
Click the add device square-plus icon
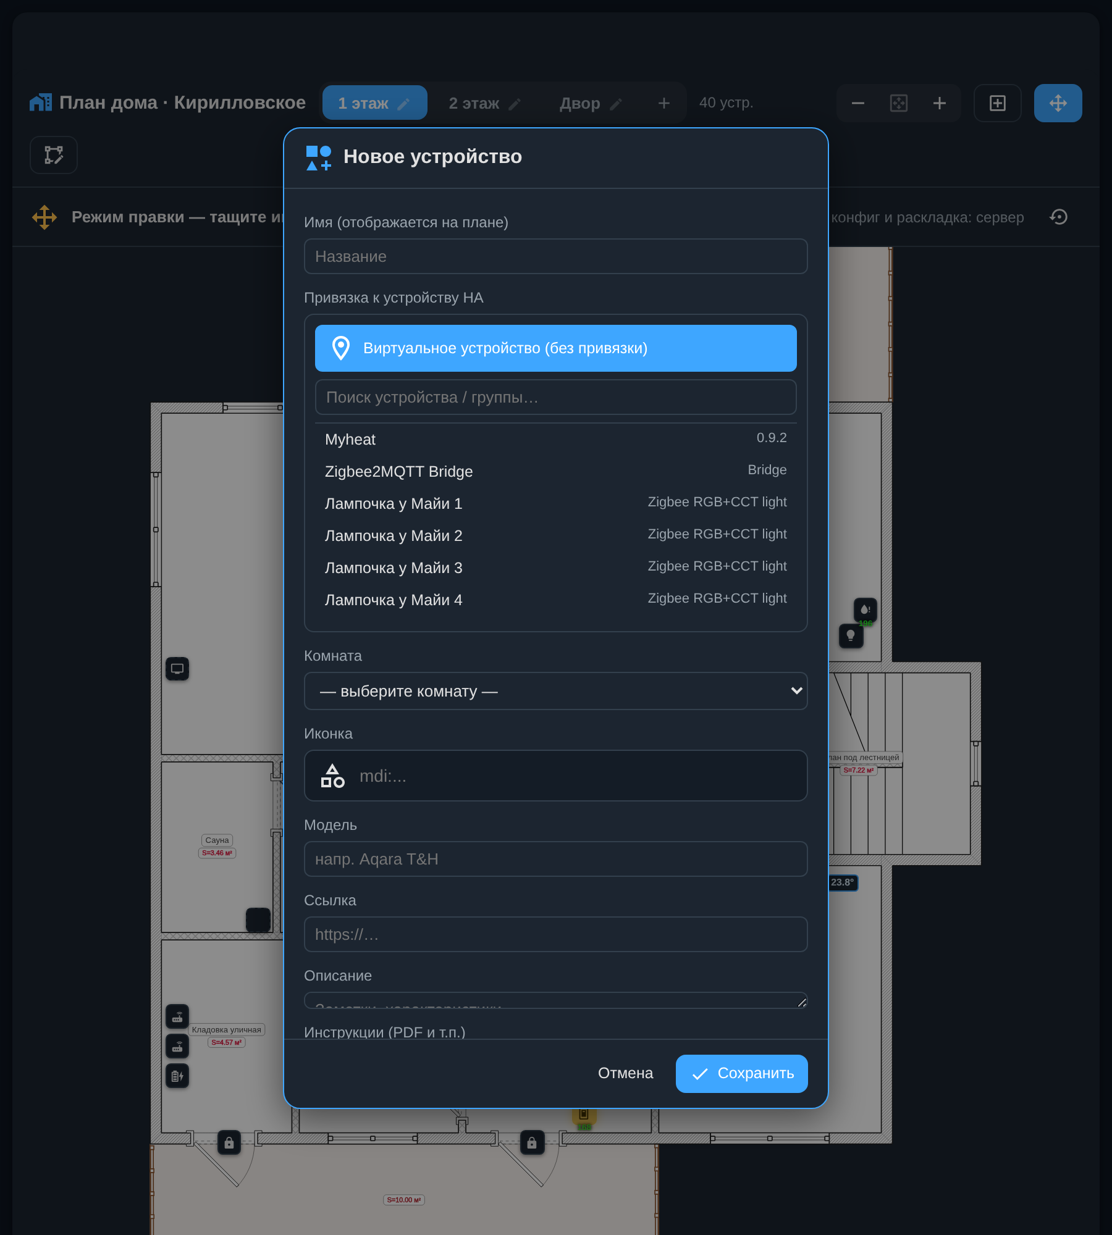point(997,103)
